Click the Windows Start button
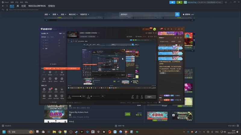Viewport: 241px width, 135px height. 4,132
